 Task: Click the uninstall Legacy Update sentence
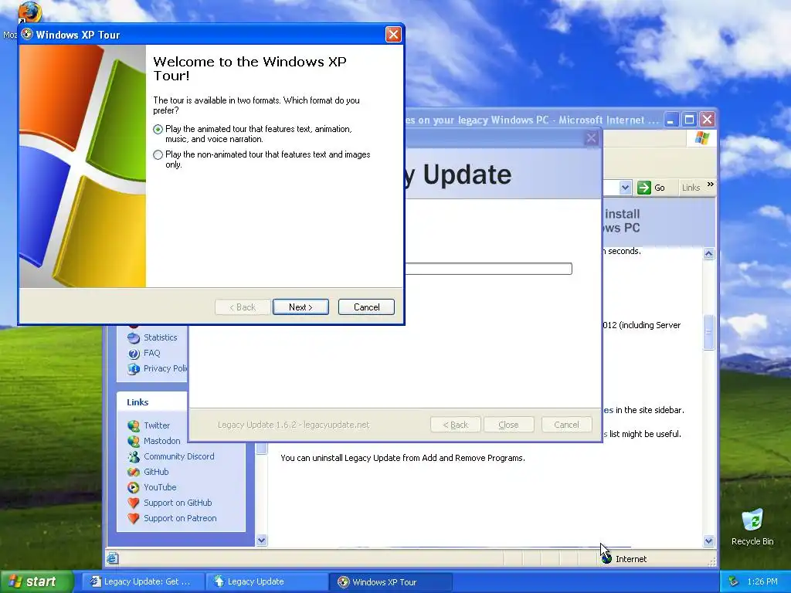[x=402, y=458]
